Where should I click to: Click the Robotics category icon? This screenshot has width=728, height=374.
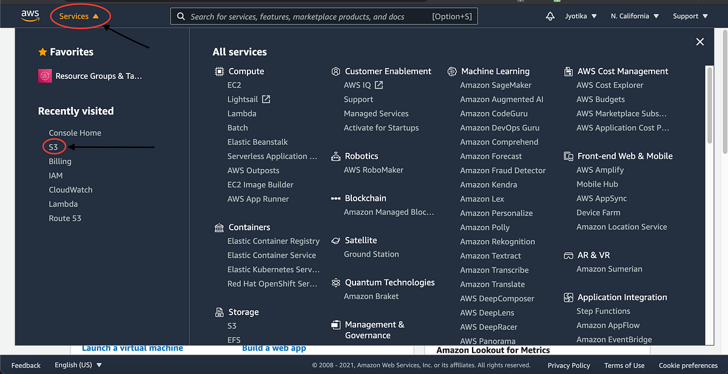336,156
